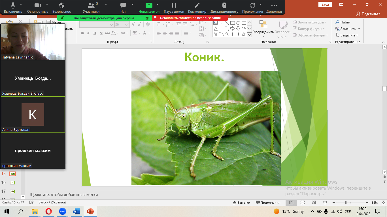Open the Zoom Security shield icon
The height and width of the screenshot is (217, 387).
coord(61,6)
